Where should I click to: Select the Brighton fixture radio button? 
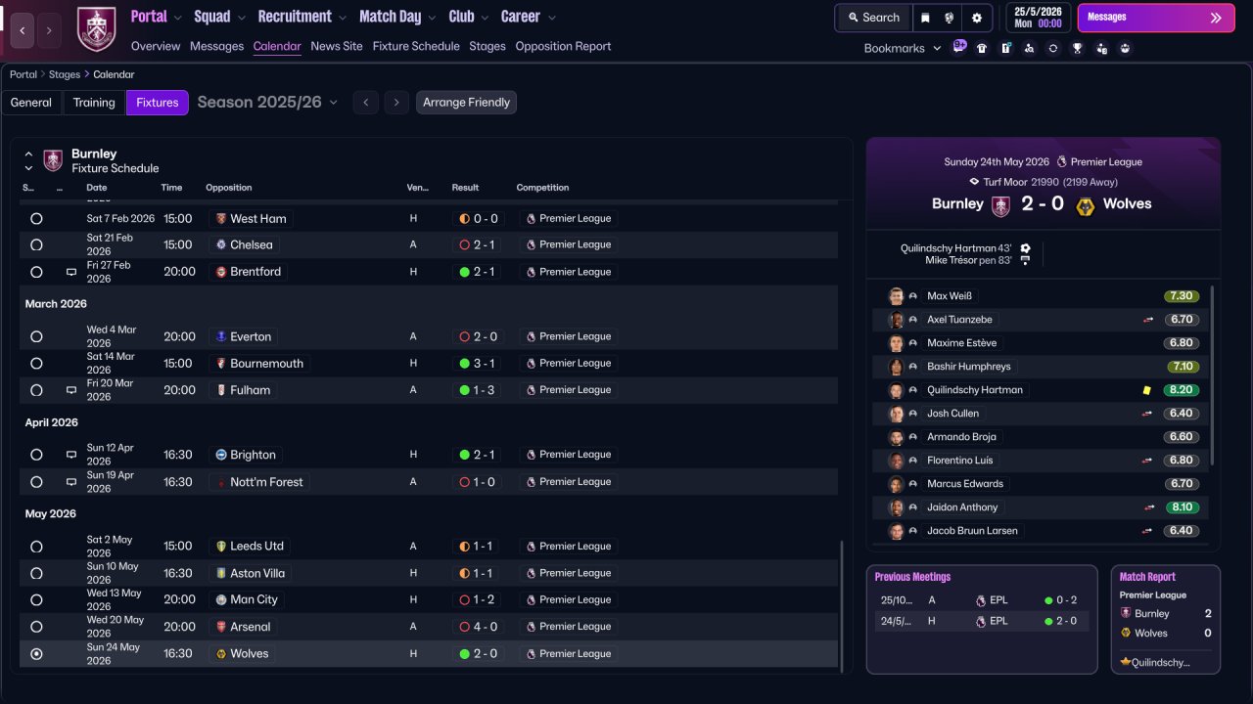click(36, 455)
